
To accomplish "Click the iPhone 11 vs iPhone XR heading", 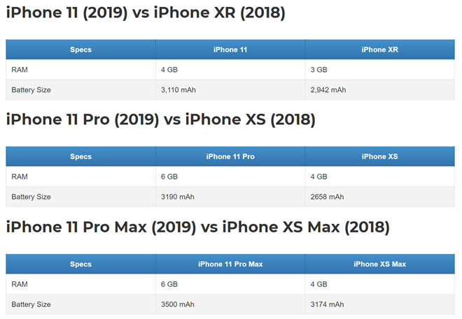I will pyautogui.click(x=145, y=13).
